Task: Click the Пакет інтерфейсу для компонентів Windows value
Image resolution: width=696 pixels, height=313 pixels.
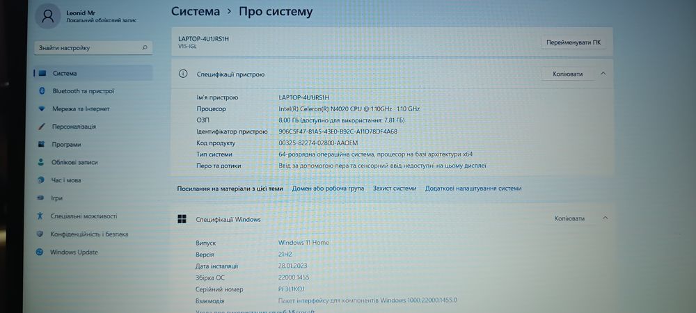Action: (x=367, y=300)
